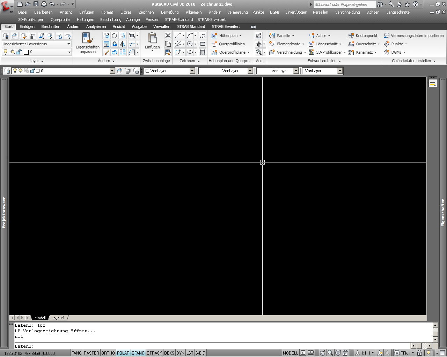Click the status bar Zoom magnifier icon
The width and height of the screenshot is (447, 357).
click(x=330, y=353)
